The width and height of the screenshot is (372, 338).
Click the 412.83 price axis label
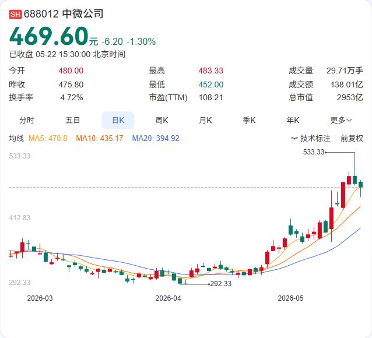tap(20, 218)
